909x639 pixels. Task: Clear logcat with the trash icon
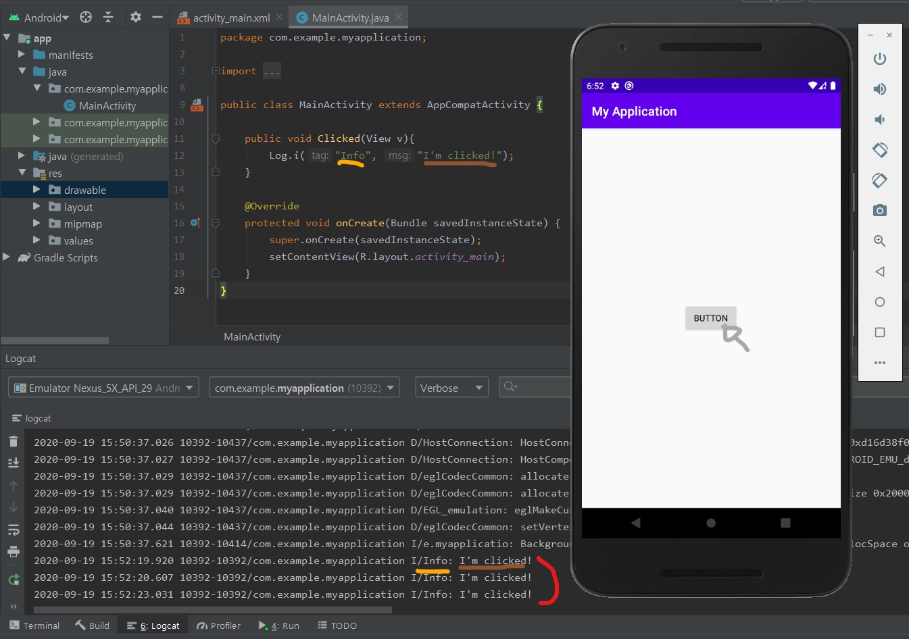14,442
